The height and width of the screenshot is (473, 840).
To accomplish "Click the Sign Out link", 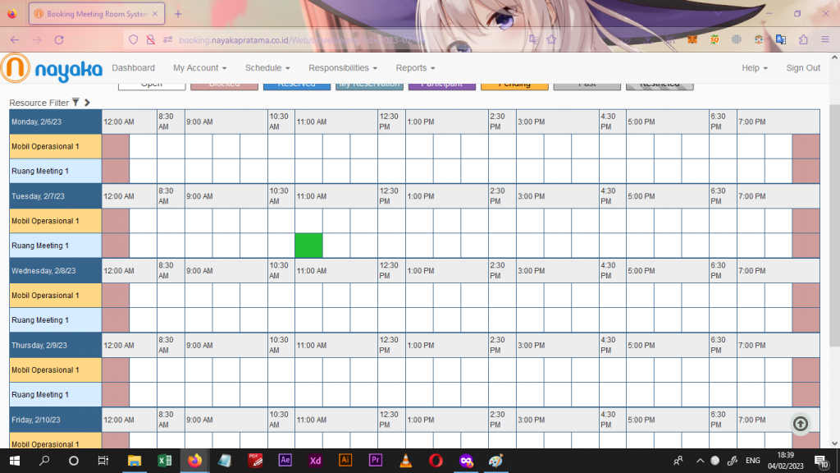I will tap(802, 68).
